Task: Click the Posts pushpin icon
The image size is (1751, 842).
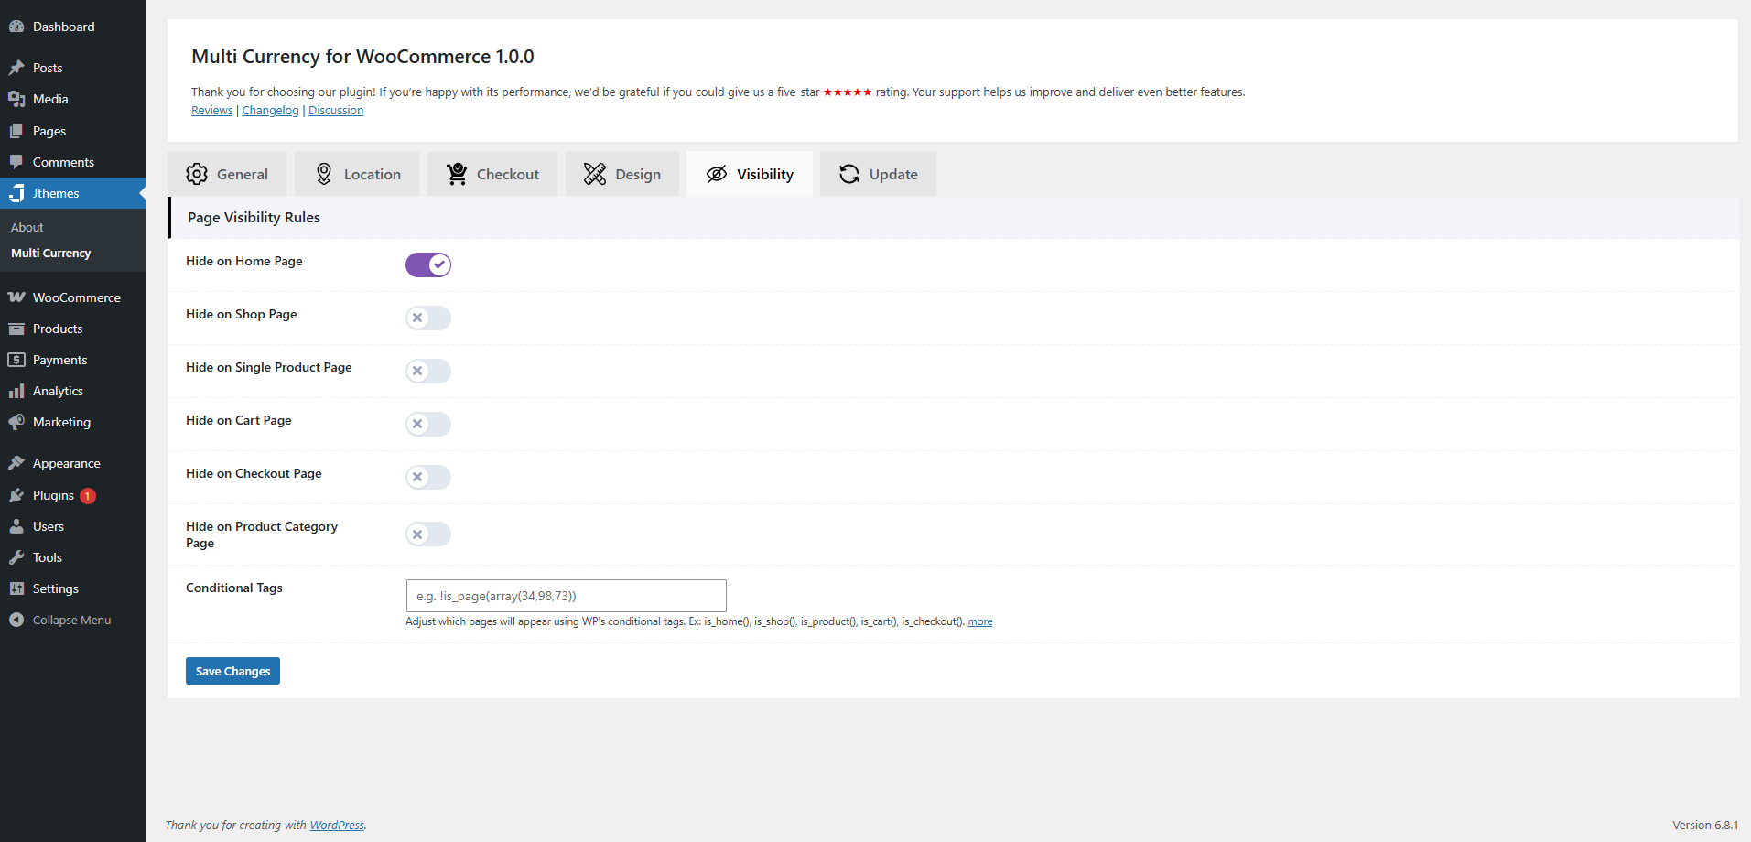Action: 16,68
